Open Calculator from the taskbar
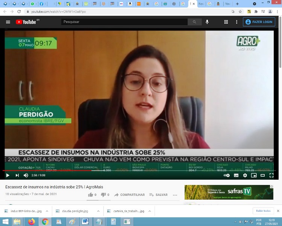282x226 pixels. [113, 222]
